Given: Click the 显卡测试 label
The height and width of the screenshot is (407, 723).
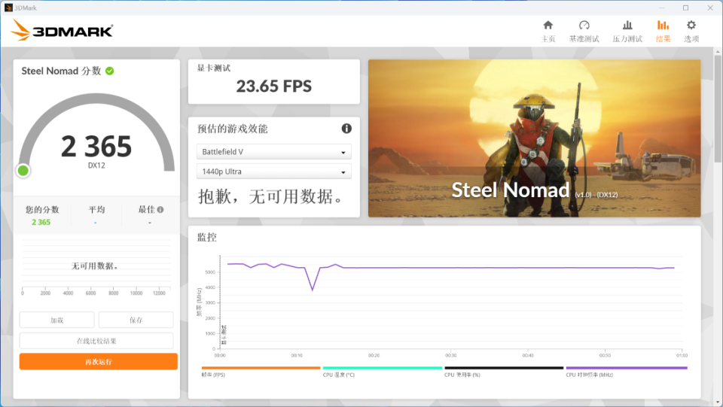Looking at the screenshot, I should [x=213, y=68].
